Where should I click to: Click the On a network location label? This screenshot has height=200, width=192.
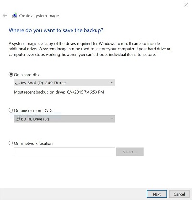point(33,143)
